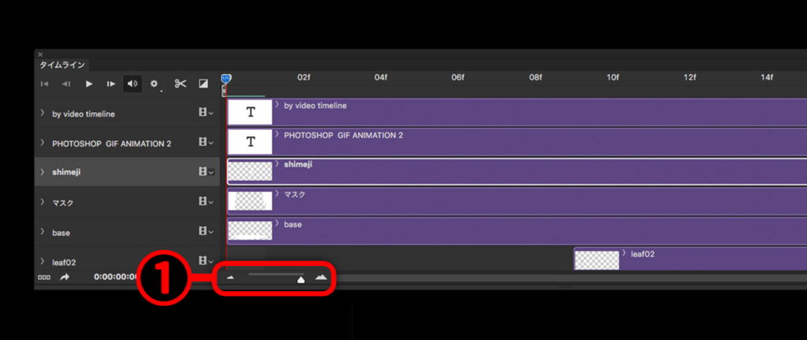Expand the マスク track chevron

point(43,202)
